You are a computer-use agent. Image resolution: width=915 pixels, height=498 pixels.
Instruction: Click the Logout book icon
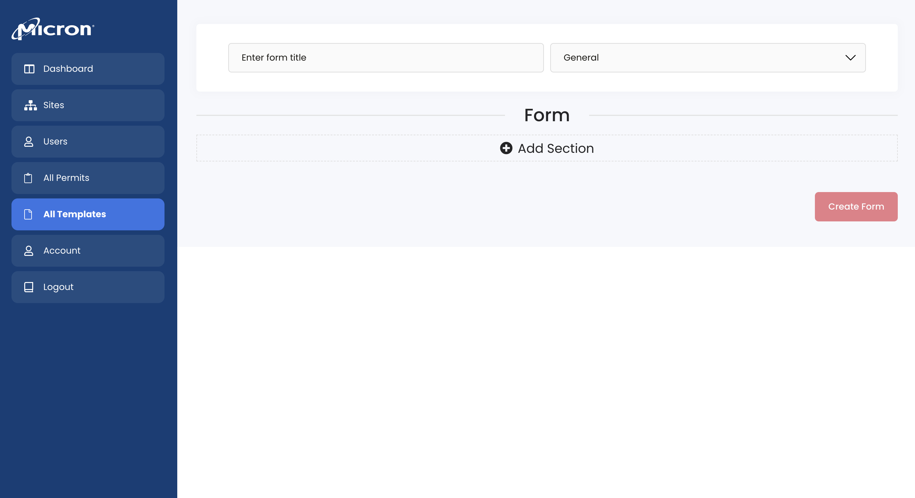pos(29,287)
